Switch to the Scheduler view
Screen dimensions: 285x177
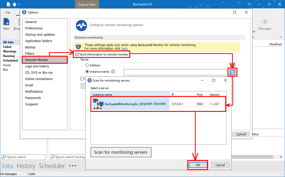(x=52, y=166)
